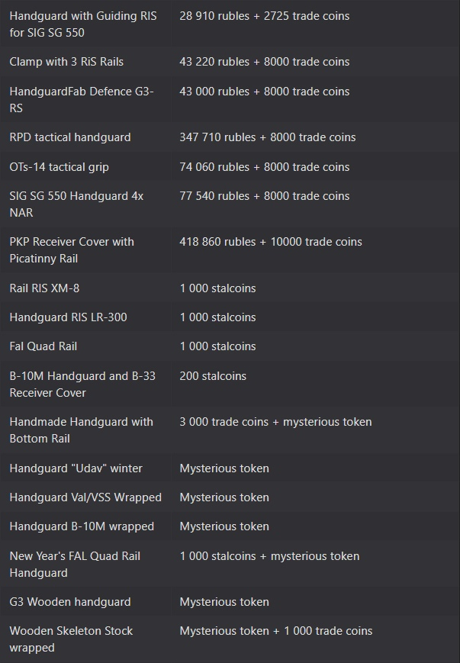Click the Rail RIS XM-8 row name
The height and width of the screenshot is (663, 460).
point(44,288)
